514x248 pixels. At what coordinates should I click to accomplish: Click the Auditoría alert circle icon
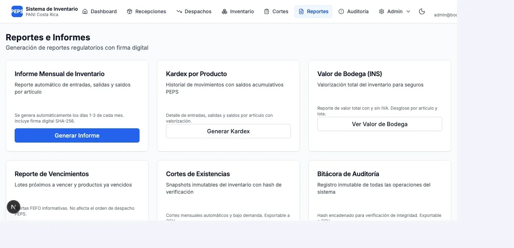[x=341, y=11]
